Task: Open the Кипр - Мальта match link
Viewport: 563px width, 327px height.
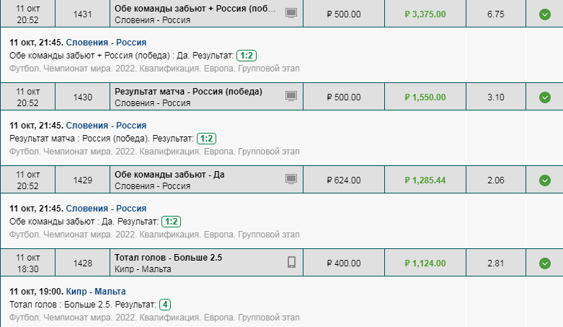Action: [96, 292]
